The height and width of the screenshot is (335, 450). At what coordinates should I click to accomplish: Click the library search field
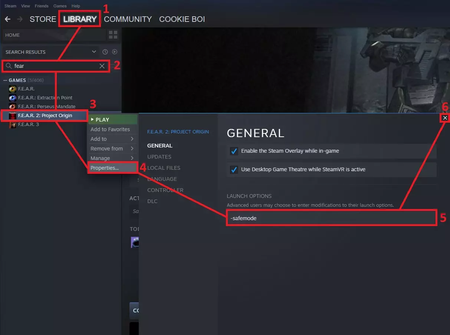[x=56, y=66]
